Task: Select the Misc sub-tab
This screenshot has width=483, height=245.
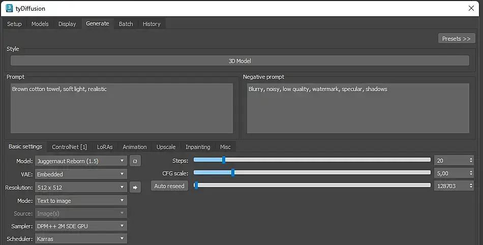Action: [x=225, y=147]
